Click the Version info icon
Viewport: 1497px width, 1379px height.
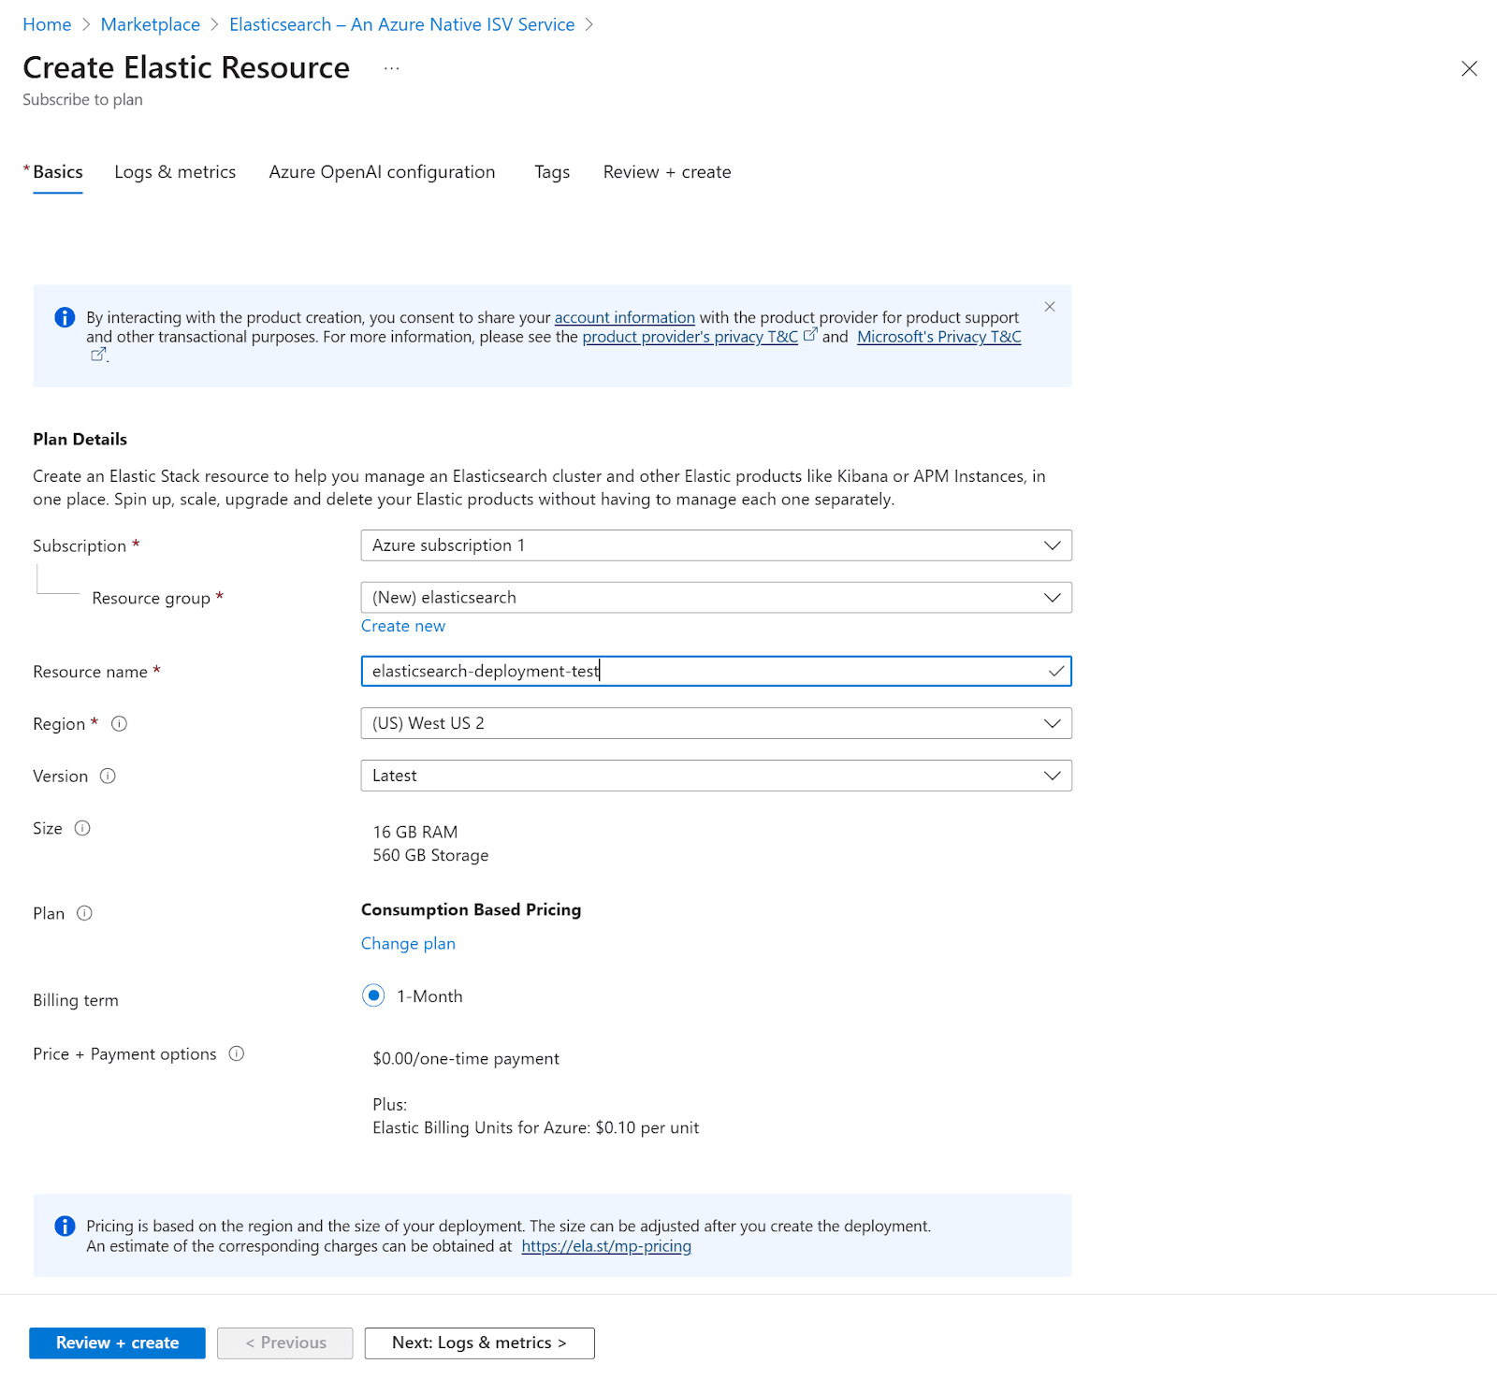[x=109, y=776]
